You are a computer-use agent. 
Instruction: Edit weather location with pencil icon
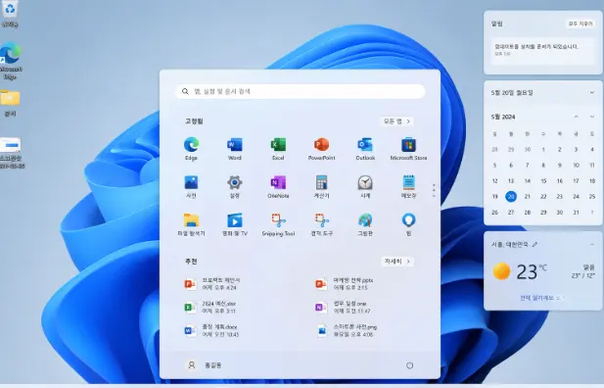pos(534,245)
